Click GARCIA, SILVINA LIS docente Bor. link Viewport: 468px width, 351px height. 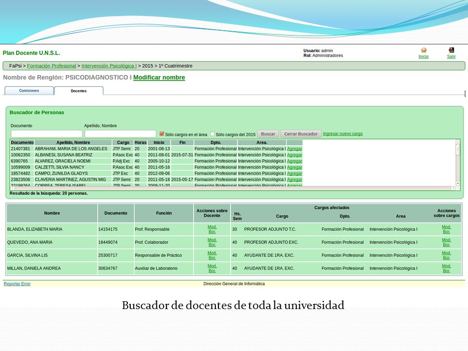click(212, 257)
